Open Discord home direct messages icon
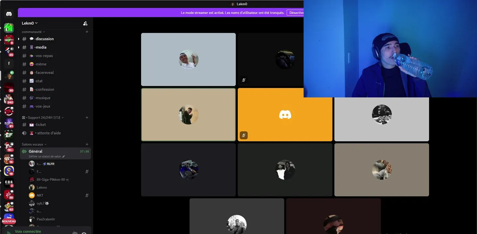477x234 pixels. coord(9,14)
